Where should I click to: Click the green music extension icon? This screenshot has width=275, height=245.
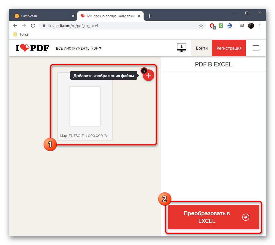[x=221, y=26]
